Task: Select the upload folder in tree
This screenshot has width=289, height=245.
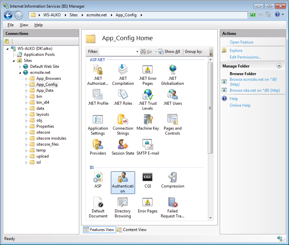Action: click(x=42, y=157)
